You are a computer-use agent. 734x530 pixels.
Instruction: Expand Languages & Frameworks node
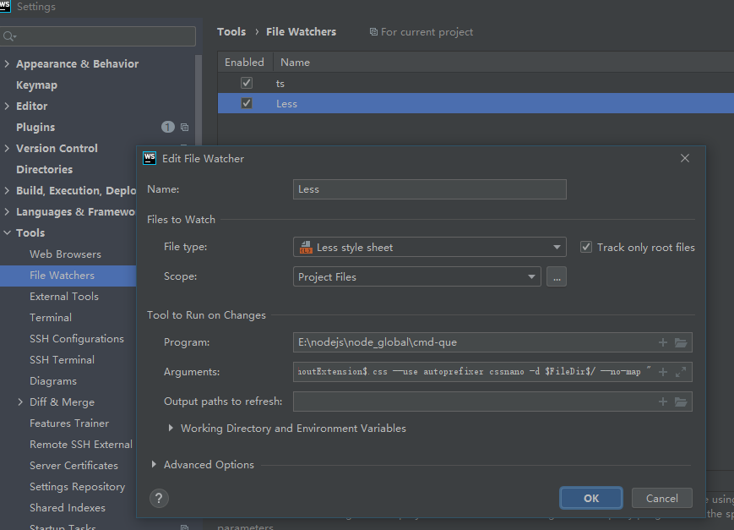coord(7,212)
